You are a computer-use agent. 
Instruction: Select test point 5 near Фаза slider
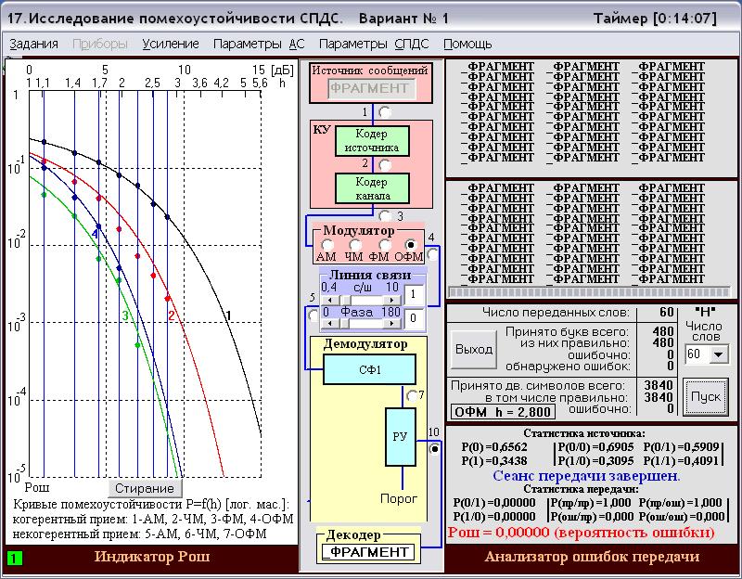(313, 315)
